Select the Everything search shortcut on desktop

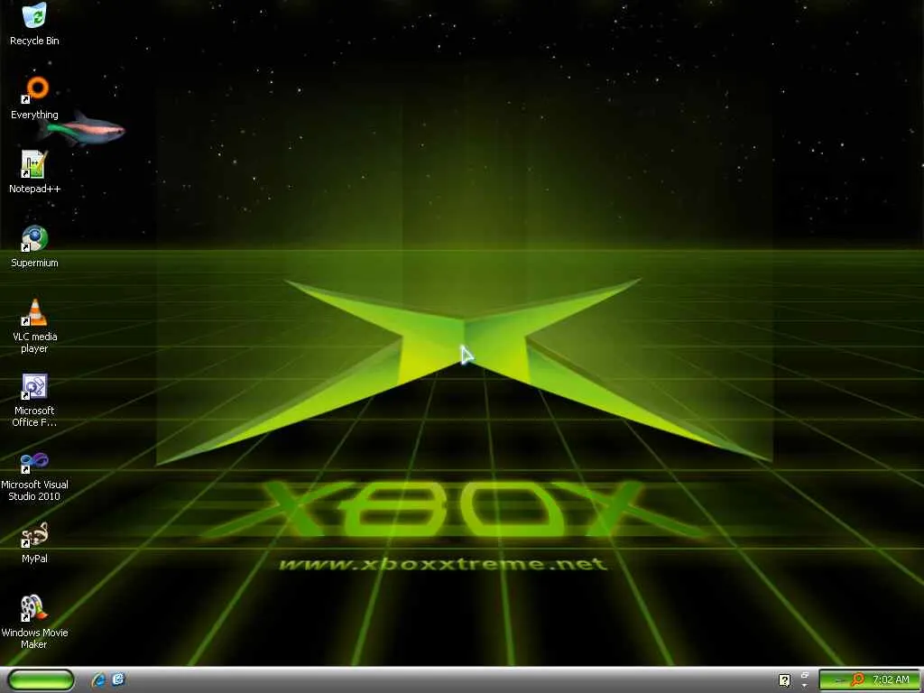34,98
